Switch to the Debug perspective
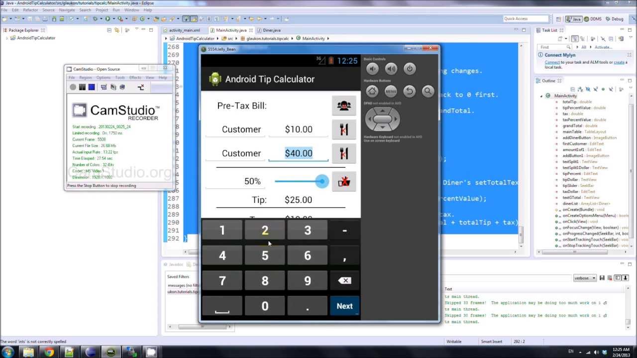The image size is (637, 358). [614, 19]
